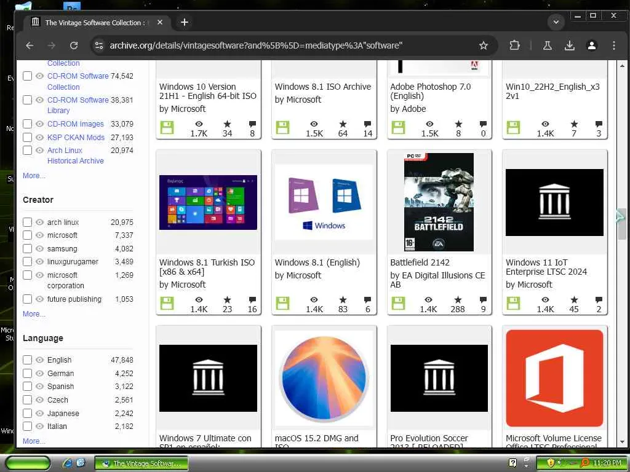Click the favorites star on Battlefield 2142

pos(458,300)
